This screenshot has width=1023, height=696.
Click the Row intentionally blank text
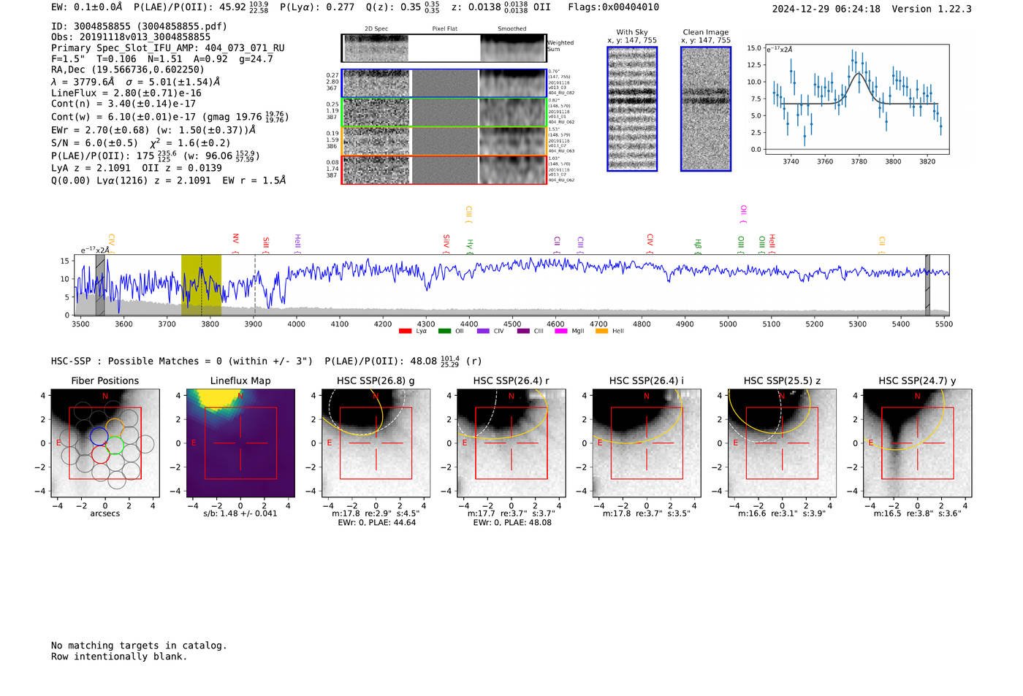119,657
